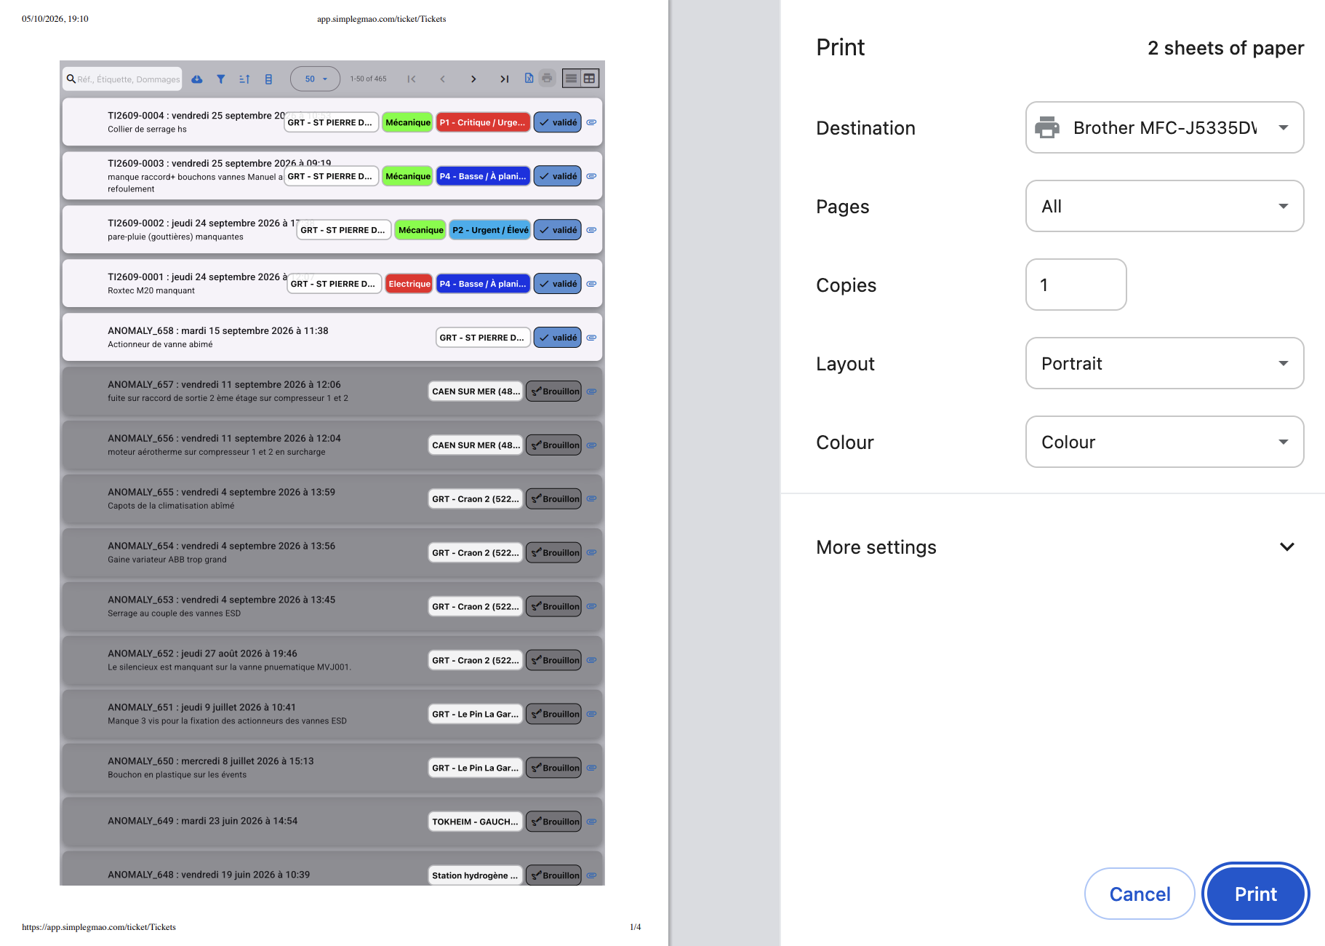Click the attachment icon on the ANOMALY_655 row
This screenshot has height=946, width=1325.
[592, 499]
